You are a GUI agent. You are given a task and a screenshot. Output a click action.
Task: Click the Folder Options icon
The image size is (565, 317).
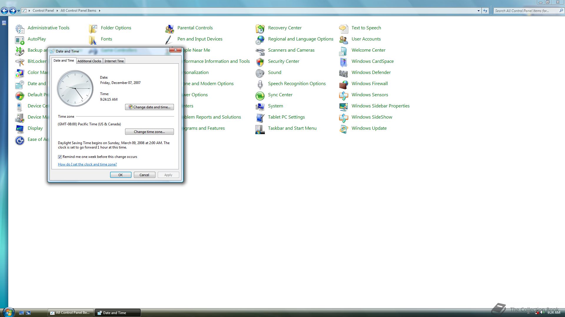click(93, 29)
